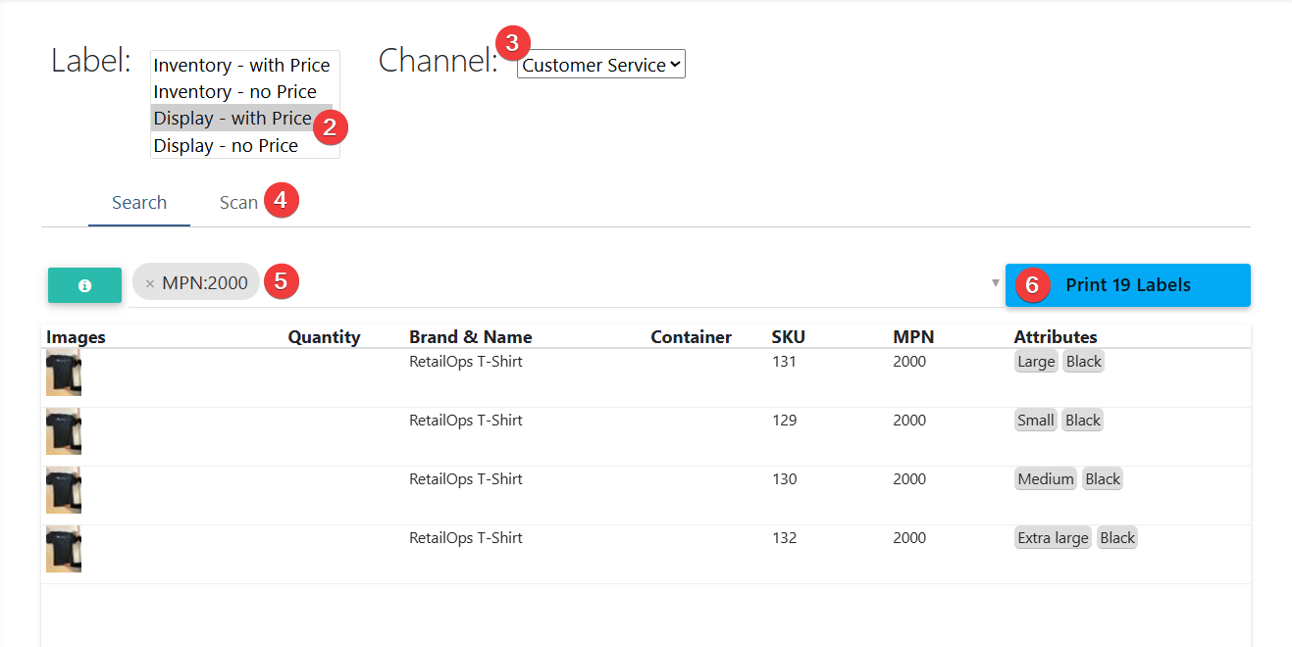Click the 'Medium' attribute tag
The height and width of the screenshot is (647, 1292).
pyautogui.click(x=1045, y=479)
